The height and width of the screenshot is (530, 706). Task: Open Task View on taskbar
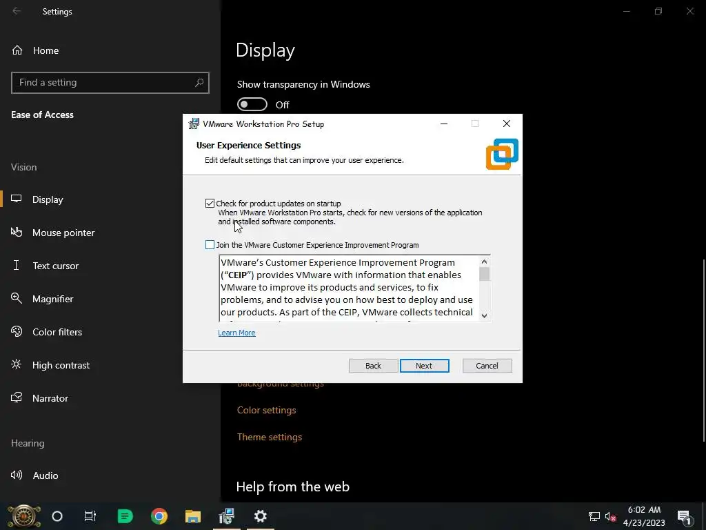(x=90, y=516)
